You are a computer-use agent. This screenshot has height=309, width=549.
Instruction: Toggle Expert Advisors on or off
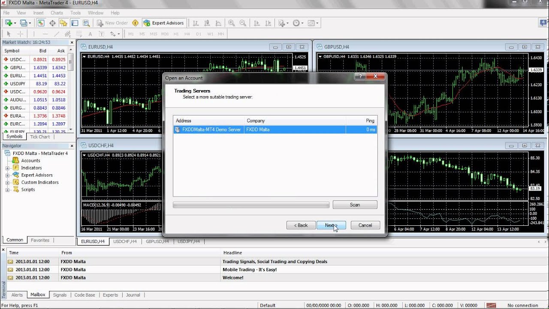coord(164,23)
